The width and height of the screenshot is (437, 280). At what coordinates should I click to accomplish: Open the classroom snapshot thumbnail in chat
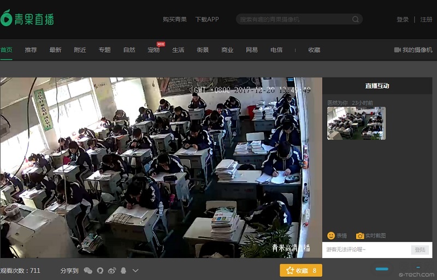[356, 123]
